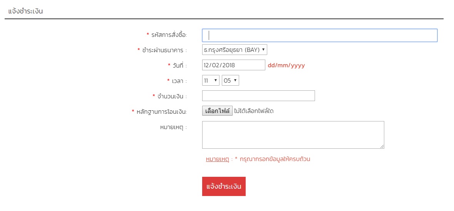
Task: Expand the hour dropdown showing 11
Action: coord(211,81)
